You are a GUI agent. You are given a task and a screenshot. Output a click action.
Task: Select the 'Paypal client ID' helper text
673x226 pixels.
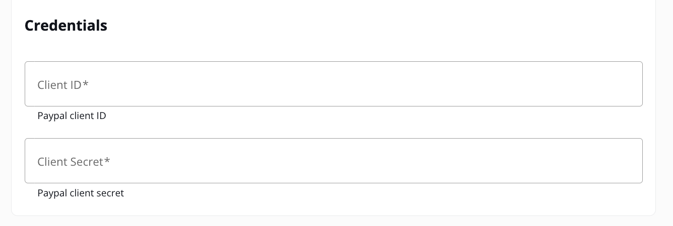pos(72,116)
